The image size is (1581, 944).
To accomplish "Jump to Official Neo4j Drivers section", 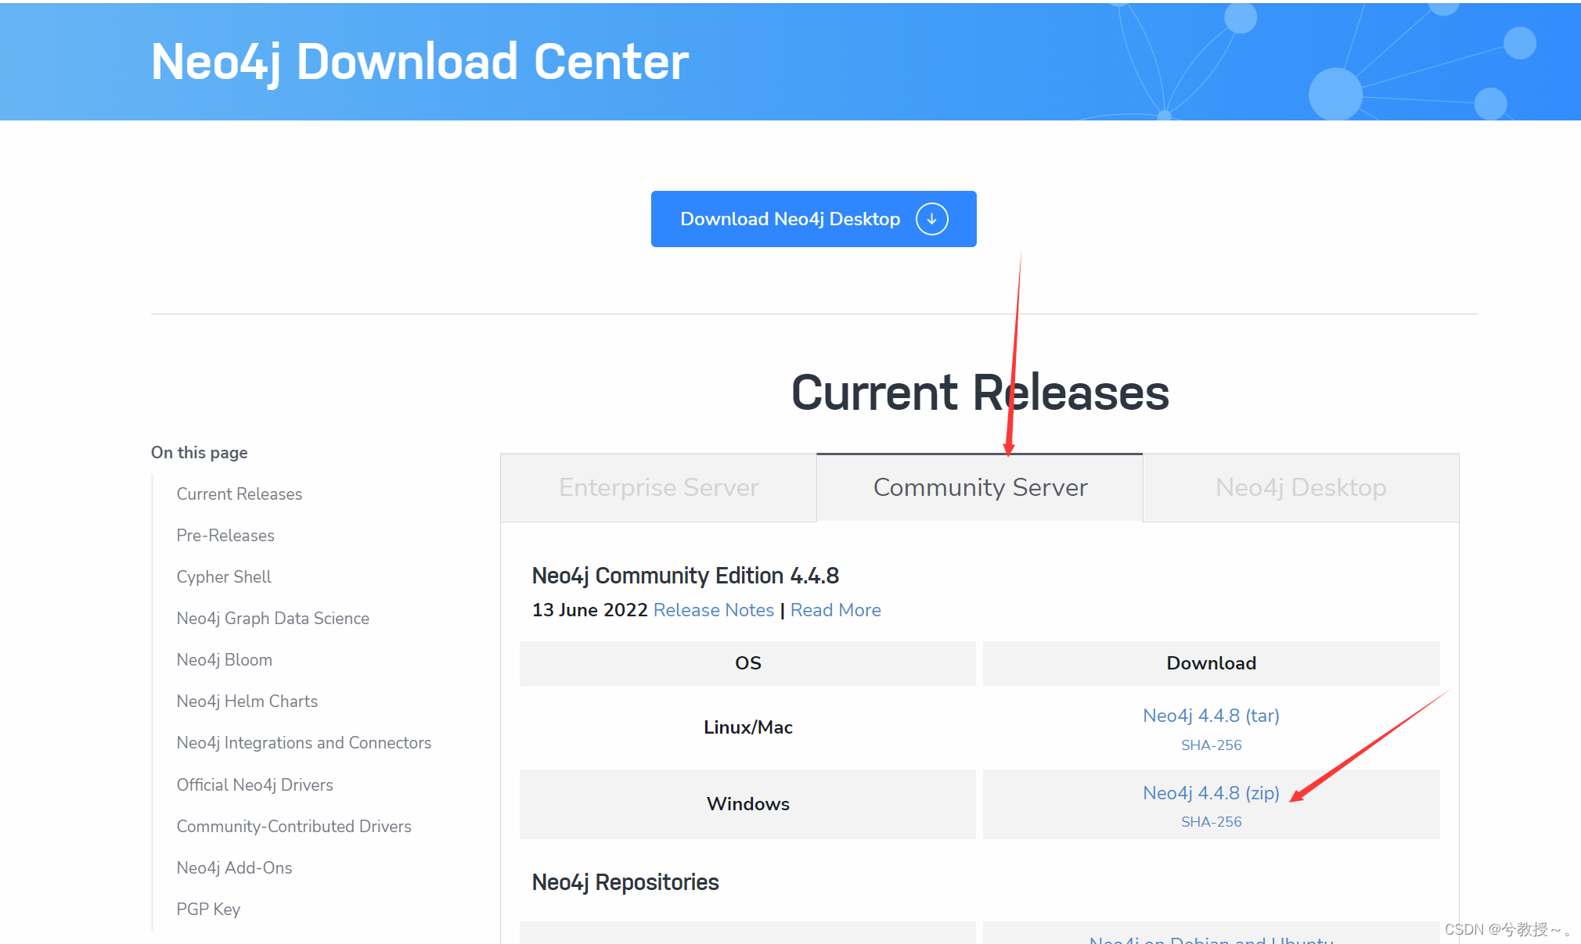I will (255, 785).
